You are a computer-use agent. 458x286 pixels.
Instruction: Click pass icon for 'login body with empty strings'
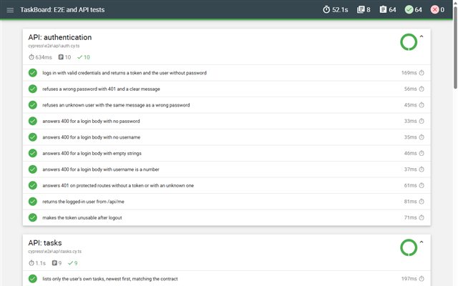pos(33,153)
